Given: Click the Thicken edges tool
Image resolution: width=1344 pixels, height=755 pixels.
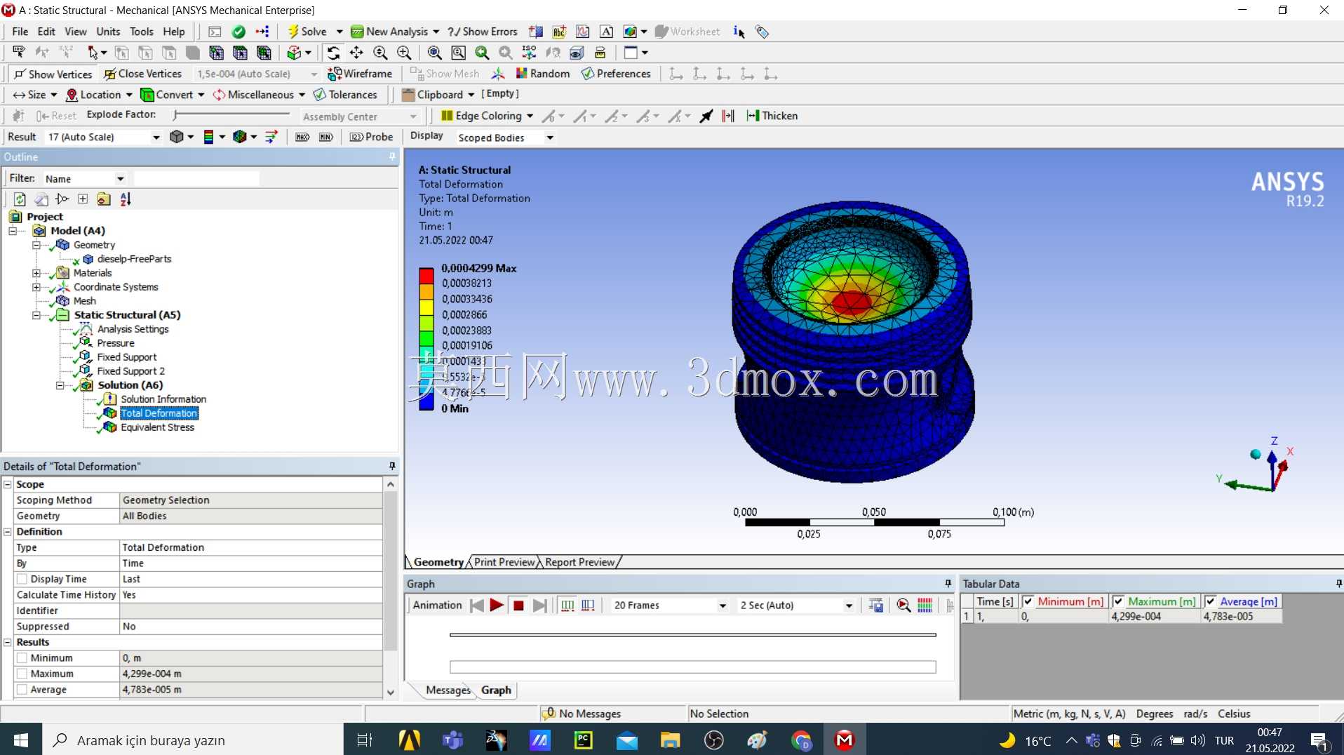Looking at the screenshot, I should [x=772, y=116].
